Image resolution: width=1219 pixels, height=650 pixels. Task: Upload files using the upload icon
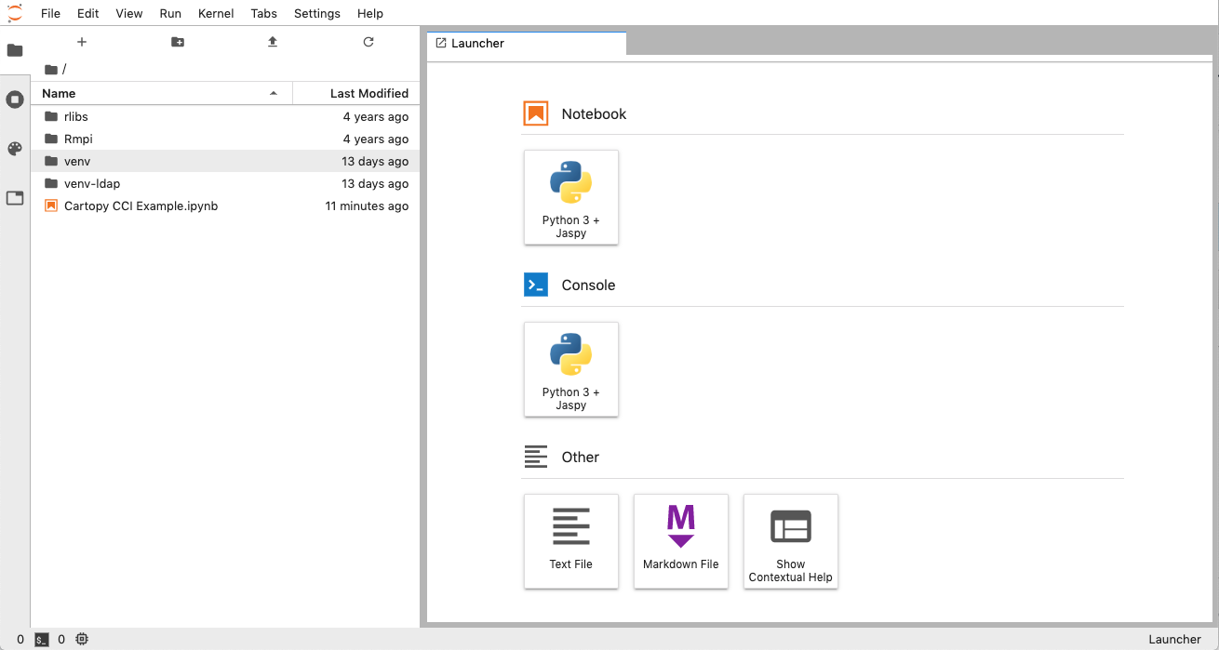[272, 42]
